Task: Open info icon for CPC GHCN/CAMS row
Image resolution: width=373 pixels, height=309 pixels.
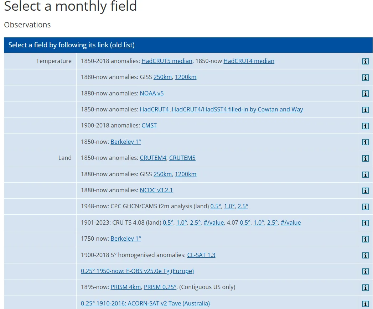Action: coord(366,207)
